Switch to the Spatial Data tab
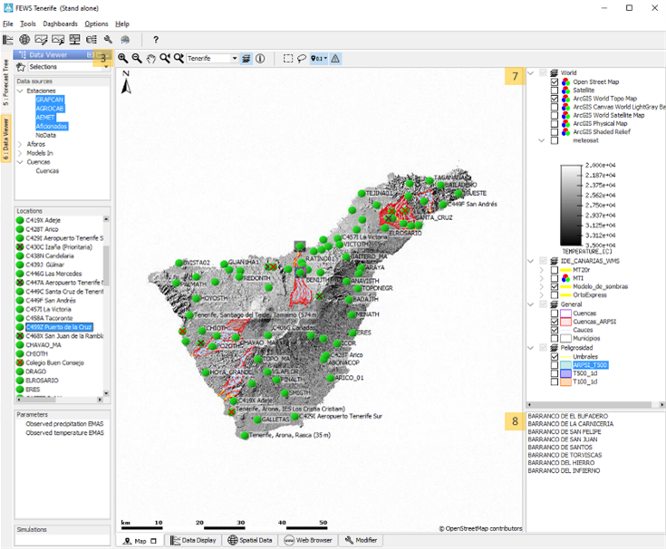The width and height of the screenshot is (666, 549). pyautogui.click(x=252, y=540)
